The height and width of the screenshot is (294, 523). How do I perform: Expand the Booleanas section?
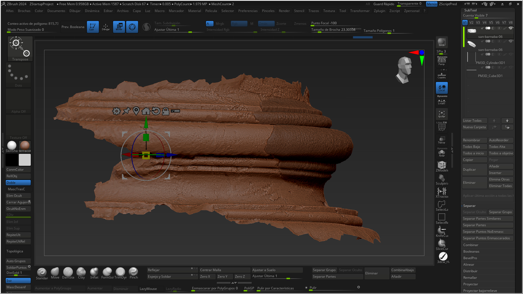click(471, 252)
